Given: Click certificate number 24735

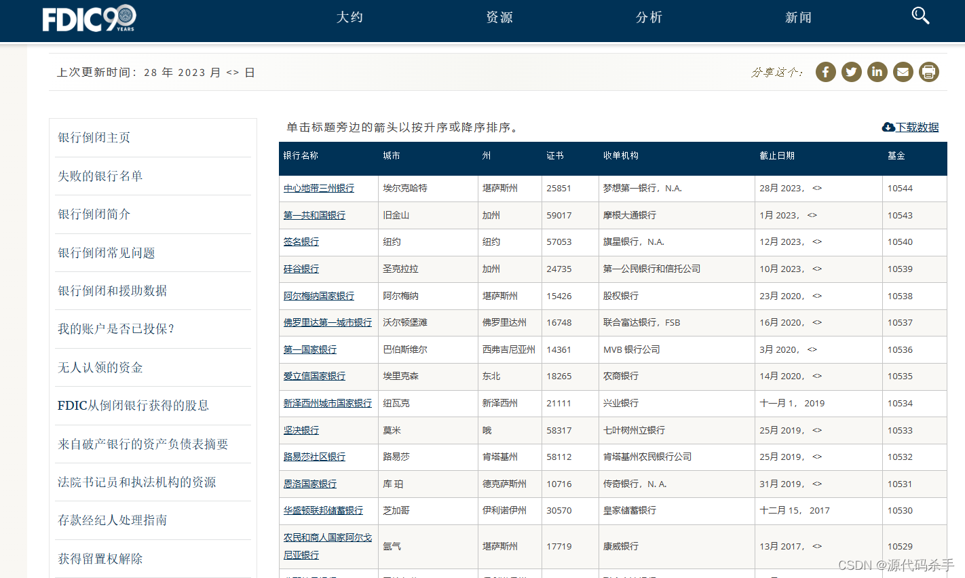Looking at the screenshot, I should (559, 269).
